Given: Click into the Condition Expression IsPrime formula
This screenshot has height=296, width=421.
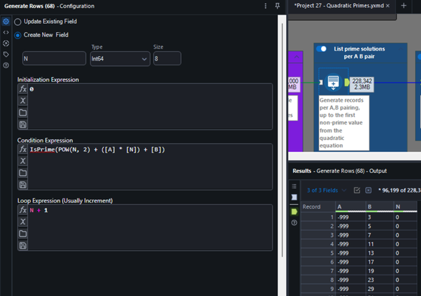Looking at the screenshot, I should click(97, 149).
